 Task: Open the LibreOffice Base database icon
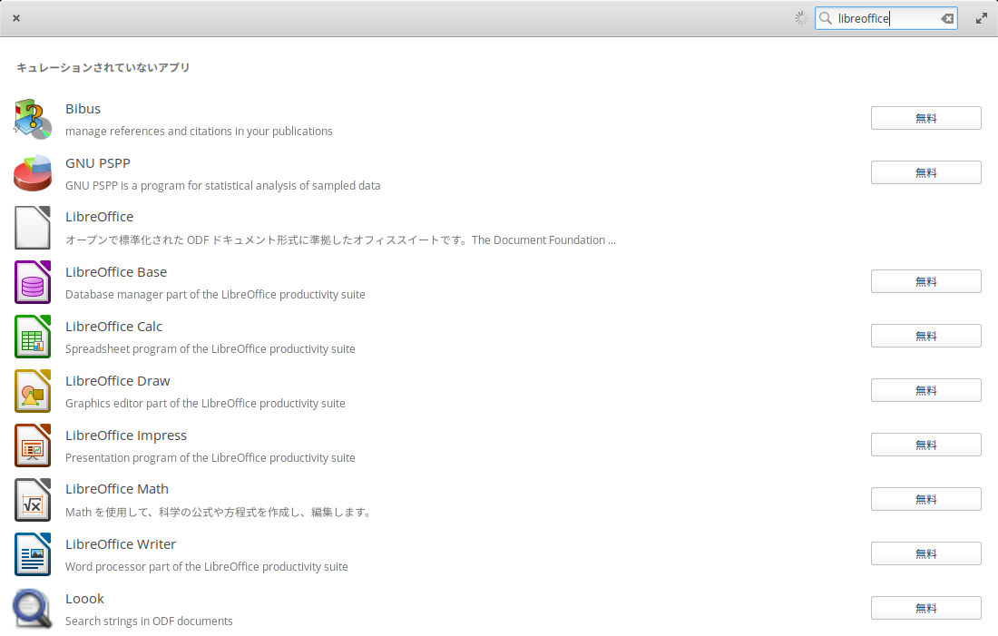tap(33, 282)
